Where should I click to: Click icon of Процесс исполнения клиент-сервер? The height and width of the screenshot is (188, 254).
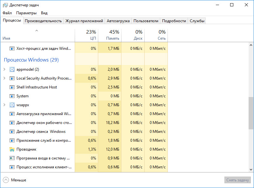[12, 167]
